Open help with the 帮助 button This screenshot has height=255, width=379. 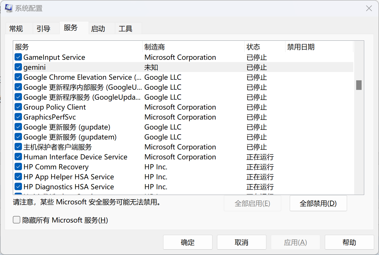[x=349, y=242]
